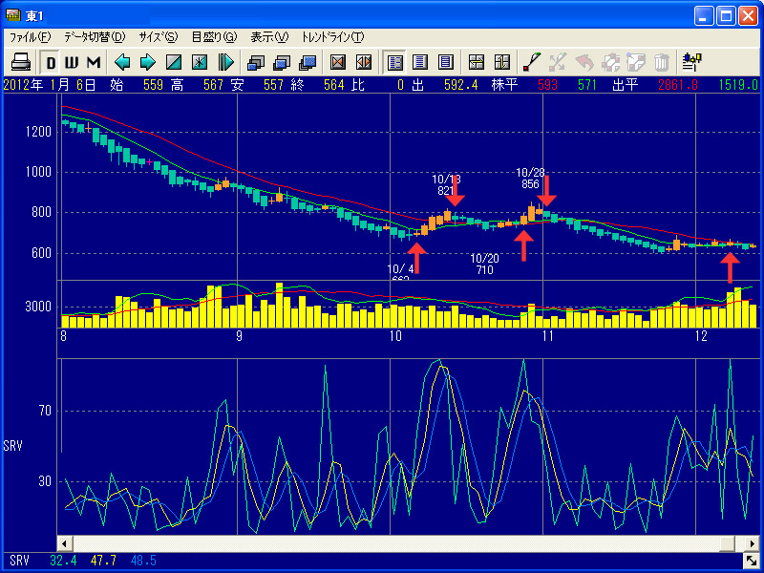This screenshot has width=764, height=573.
Task: Click the third stacked-windows icon with large blue front
Action: pyautogui.click(x=307, y=62)
